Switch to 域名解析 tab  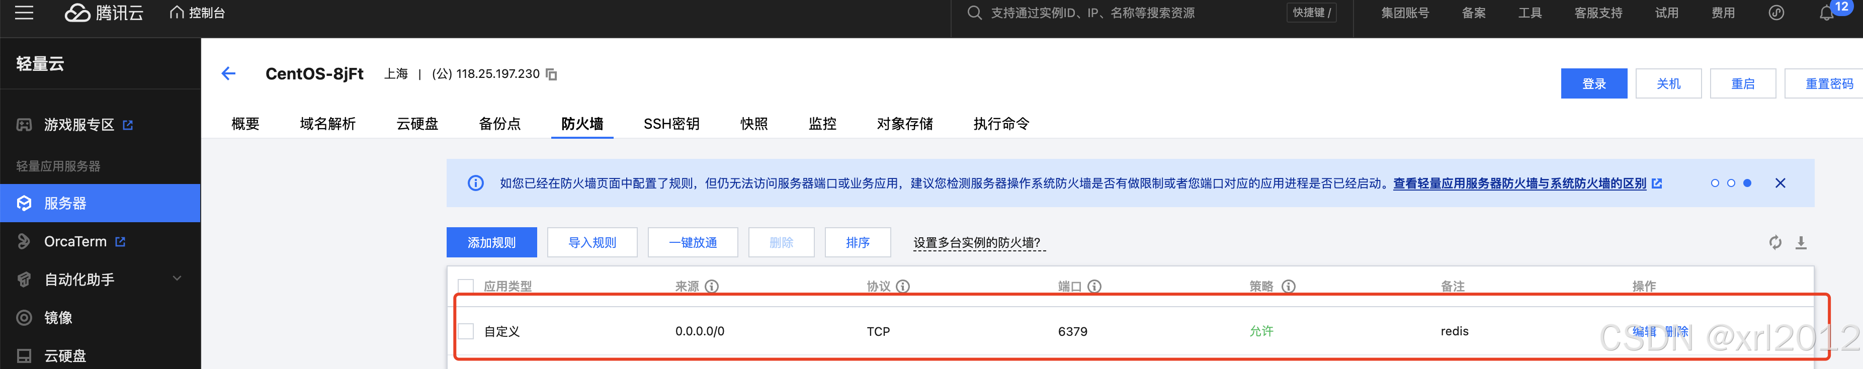(327, 124)
